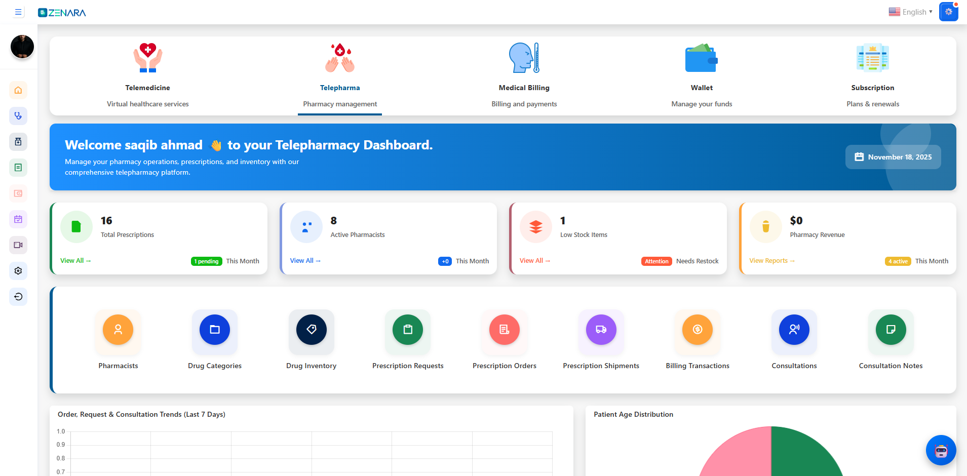Screen dimensions: 967x476
Task: Open the chatbot assistant bubble
Action: pyautogui.click(x=941, y=450)
